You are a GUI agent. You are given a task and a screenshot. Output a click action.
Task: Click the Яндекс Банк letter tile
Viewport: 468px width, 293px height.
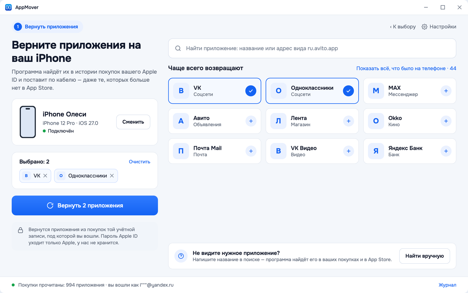coord(376,151)
